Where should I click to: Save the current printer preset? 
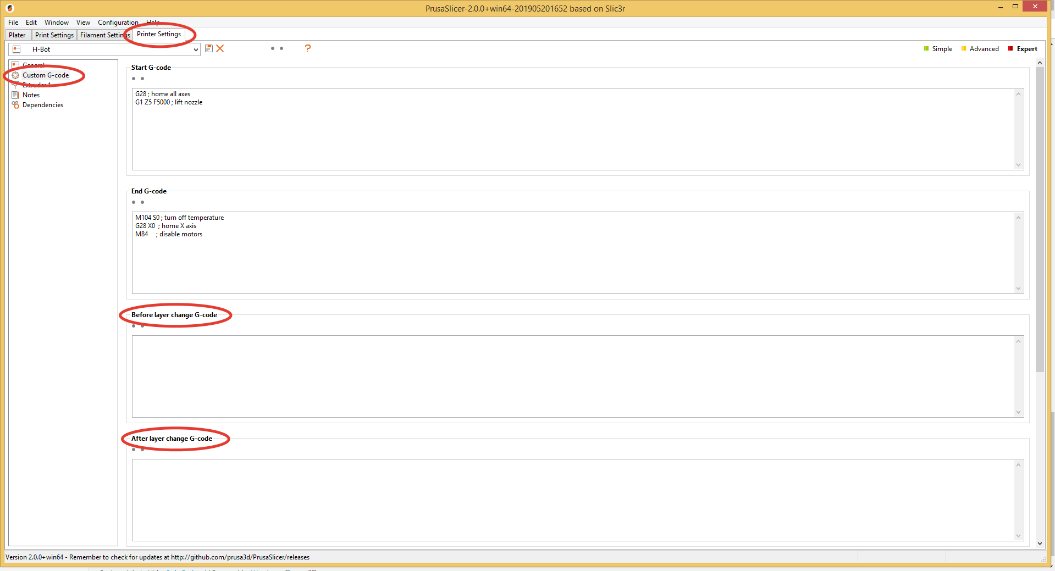tap(209, 48)
